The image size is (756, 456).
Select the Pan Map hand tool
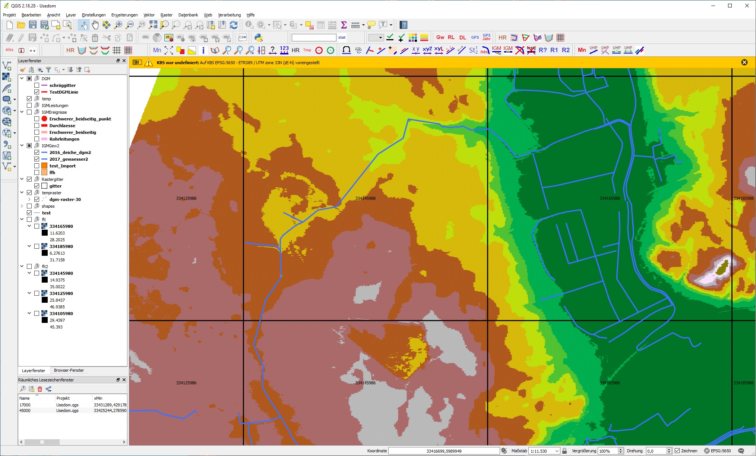coord(95,25)
